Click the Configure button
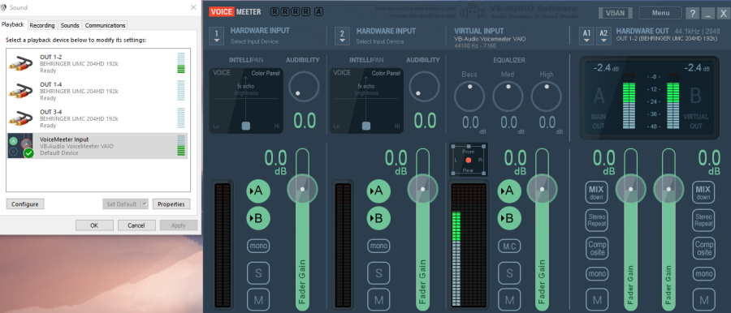The height and width of the screenshot is (313, 731). [x=25, y=204]
